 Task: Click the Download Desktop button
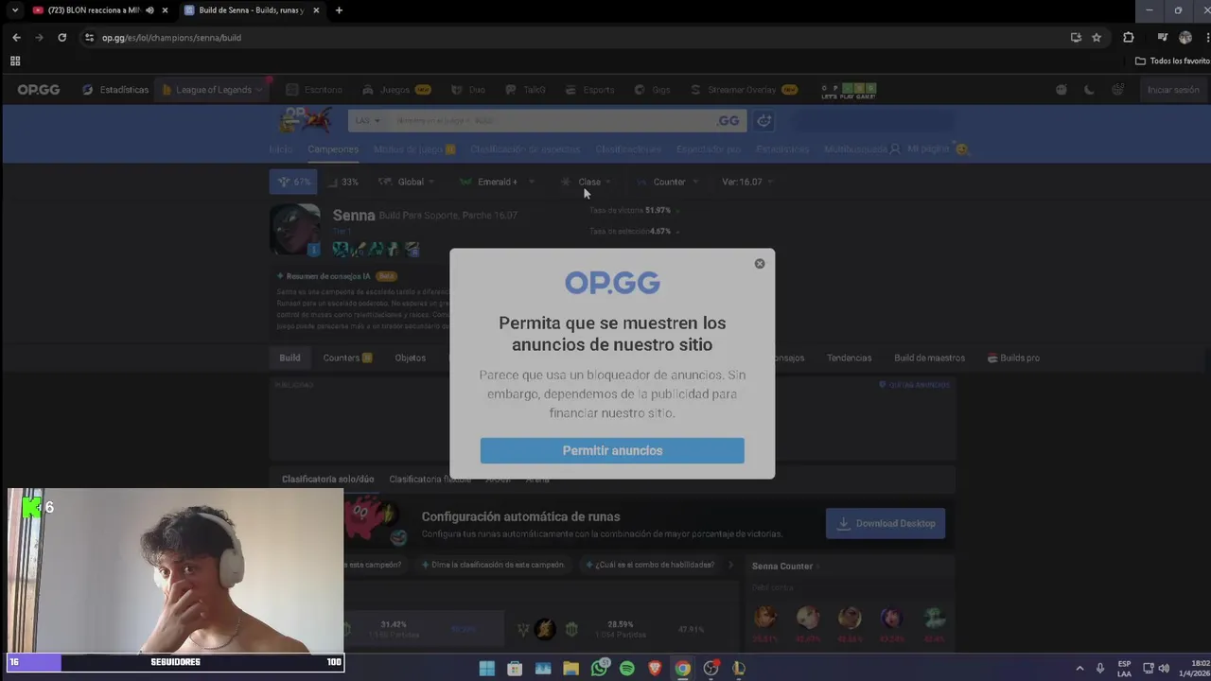(x=886, y=523)
